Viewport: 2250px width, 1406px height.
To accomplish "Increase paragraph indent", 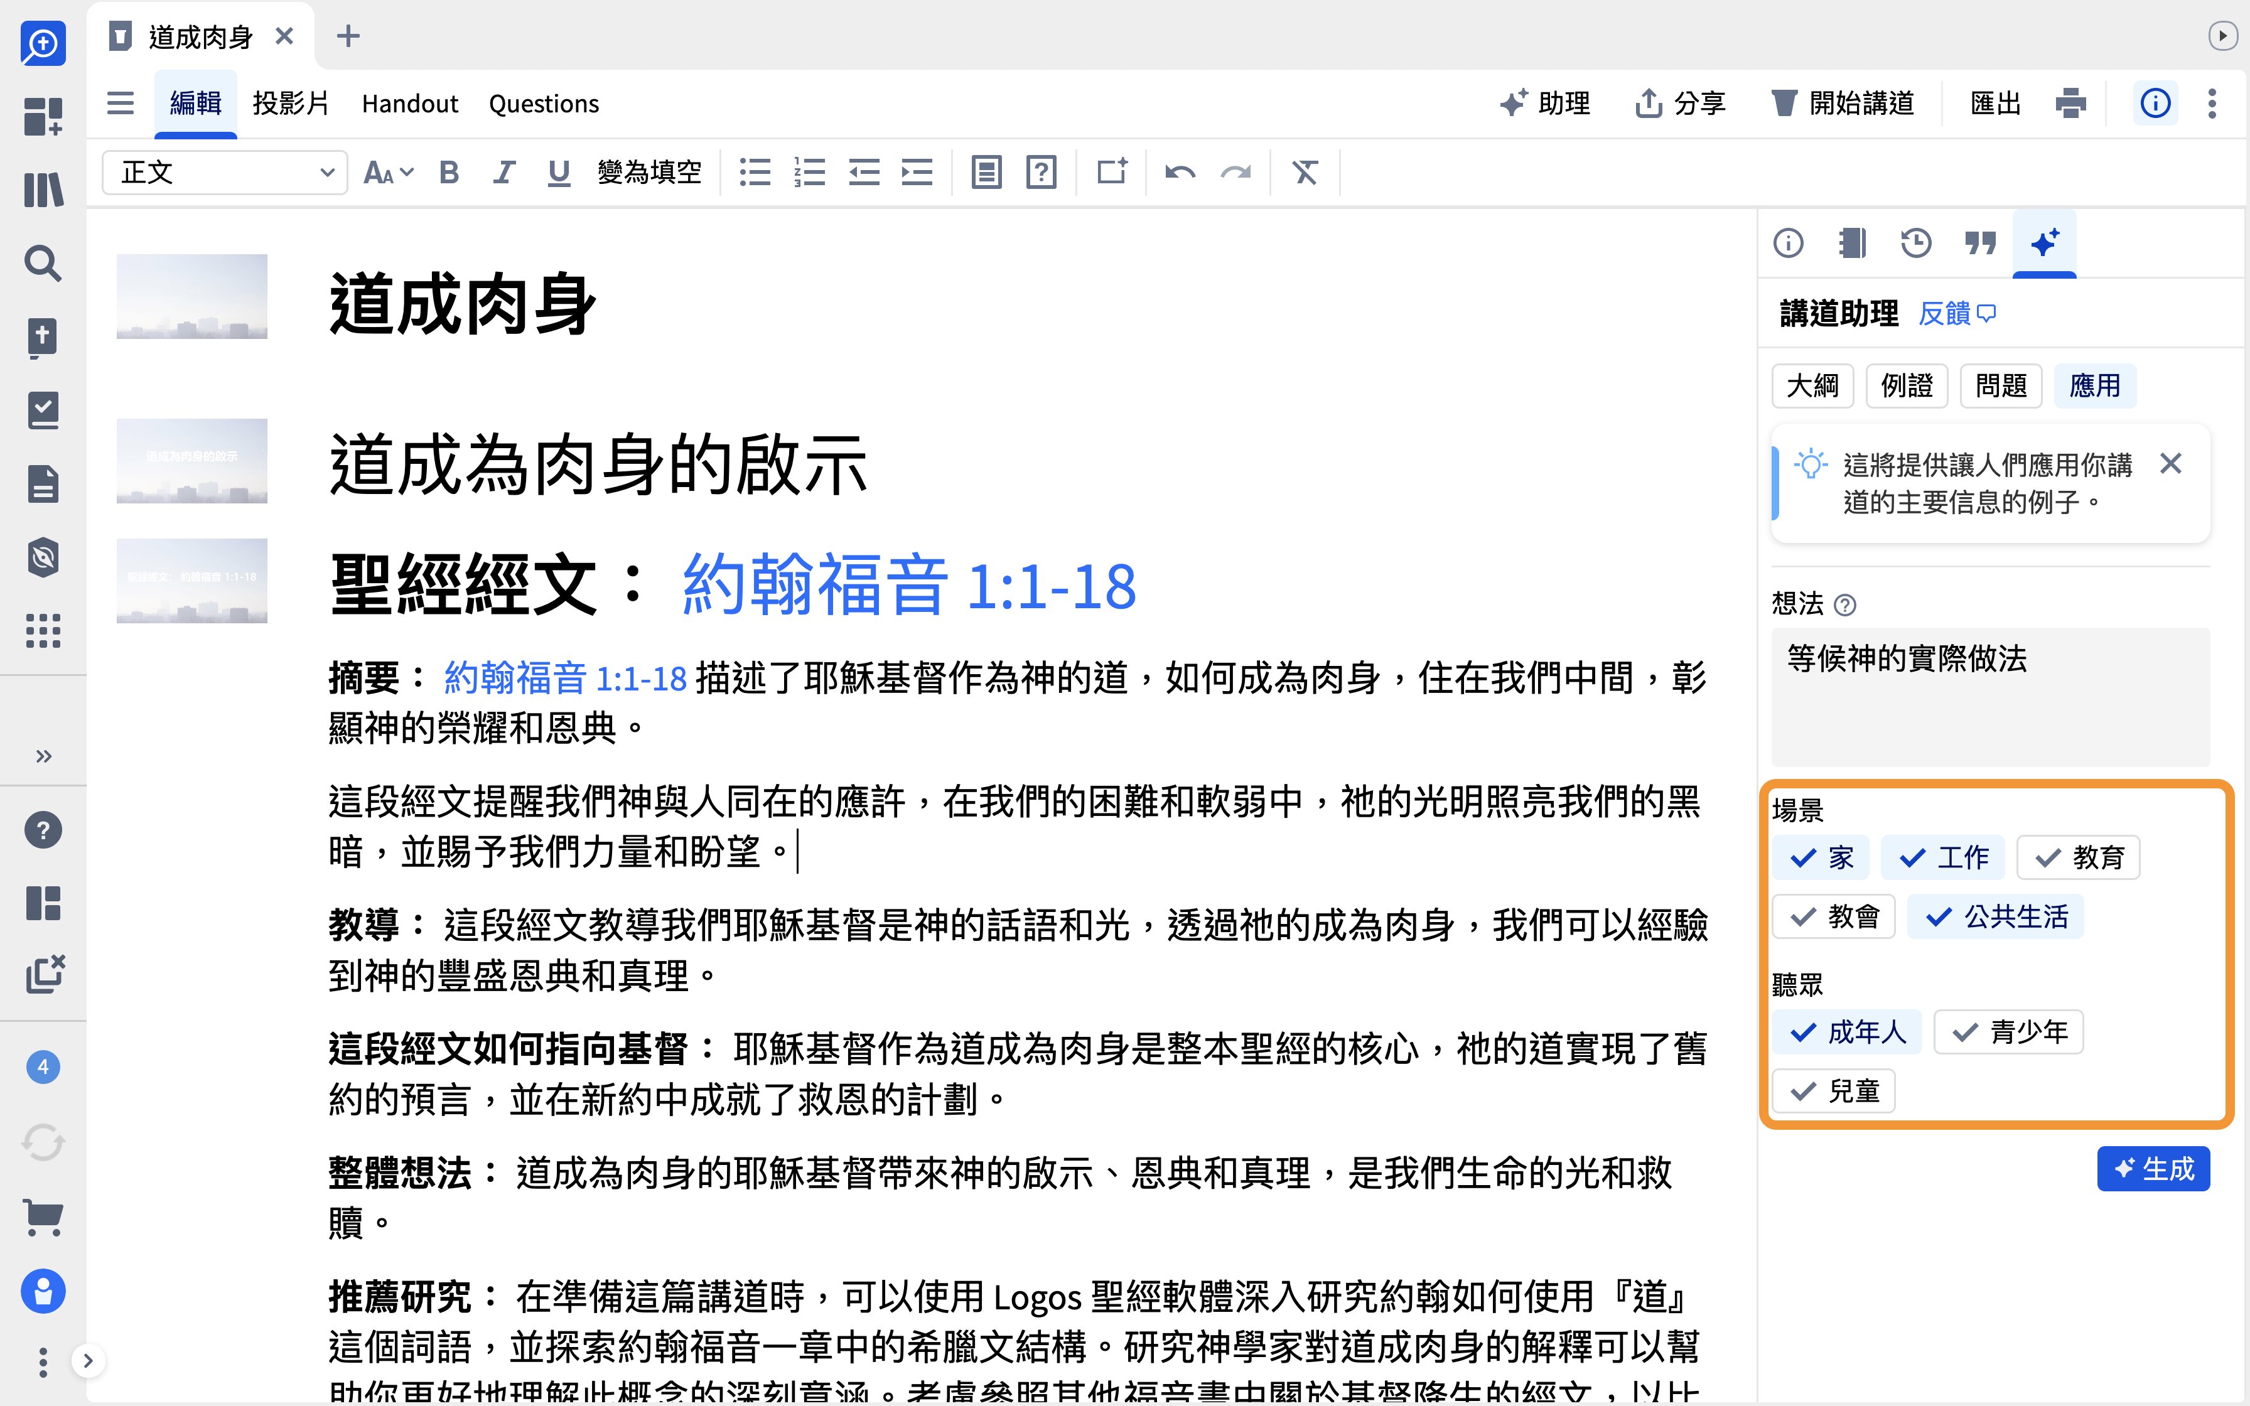I will tap(918, 172).
